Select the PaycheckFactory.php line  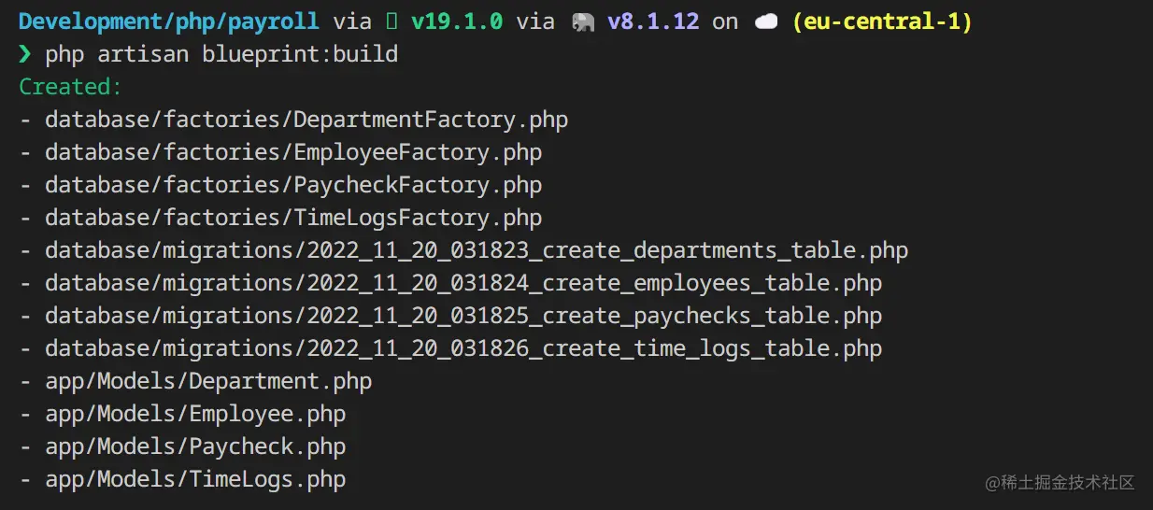(x=280, y=185)
